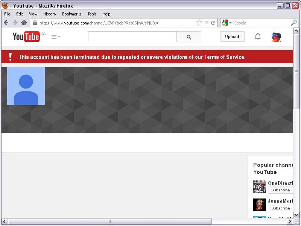Screen dimensions: 301x226
Task: Click the exclamation icon in red banner
Action: click(x=11, y=57)
